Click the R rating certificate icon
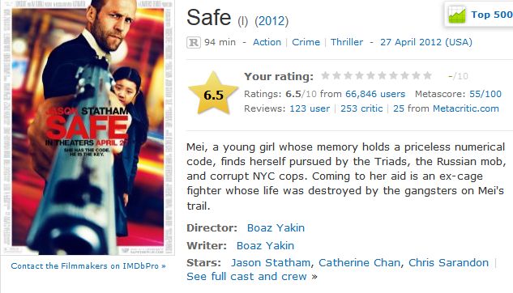This screenshot has height=293, width=513. click(x=194, y=42)
